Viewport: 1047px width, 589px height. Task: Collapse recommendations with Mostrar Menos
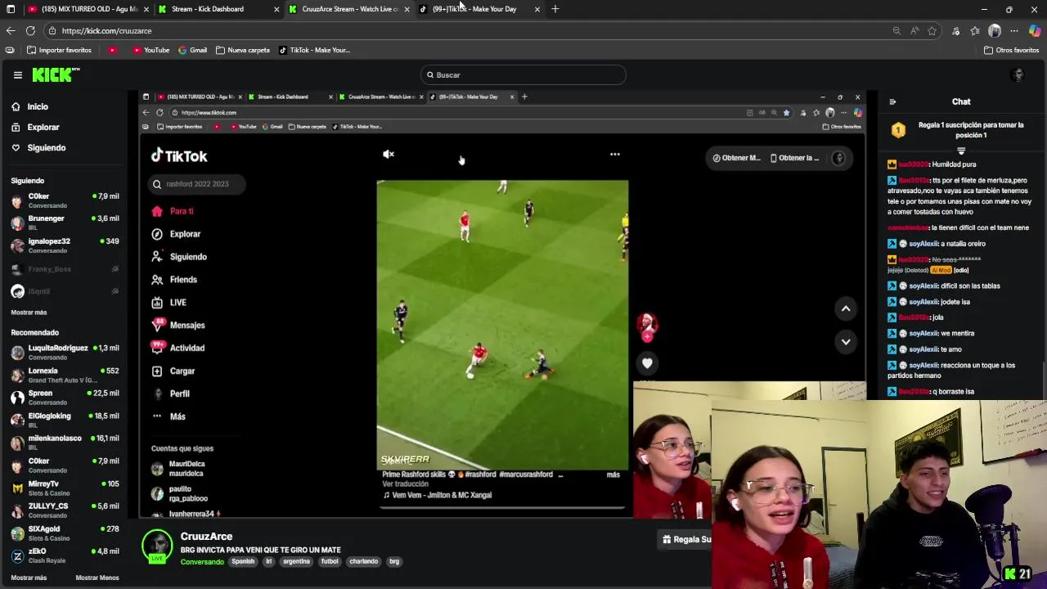pyautogui.click(x=97, y=578)
